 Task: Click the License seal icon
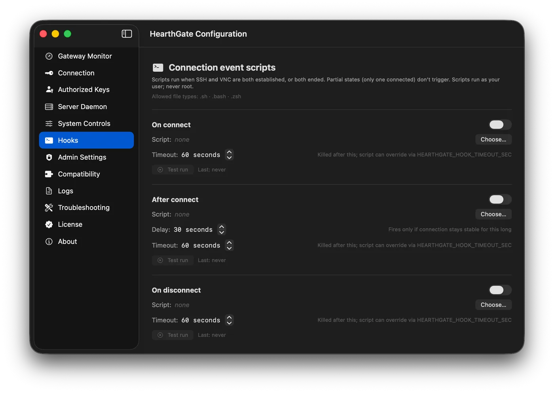point(49,225)
